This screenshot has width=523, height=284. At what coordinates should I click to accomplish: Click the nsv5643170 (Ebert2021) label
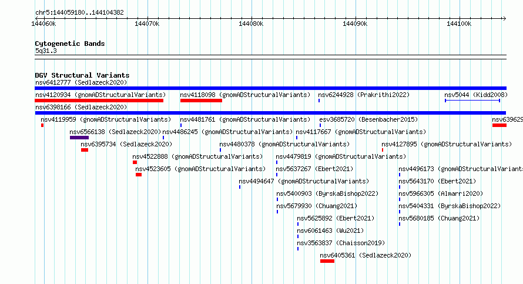(x=437, y=181)
